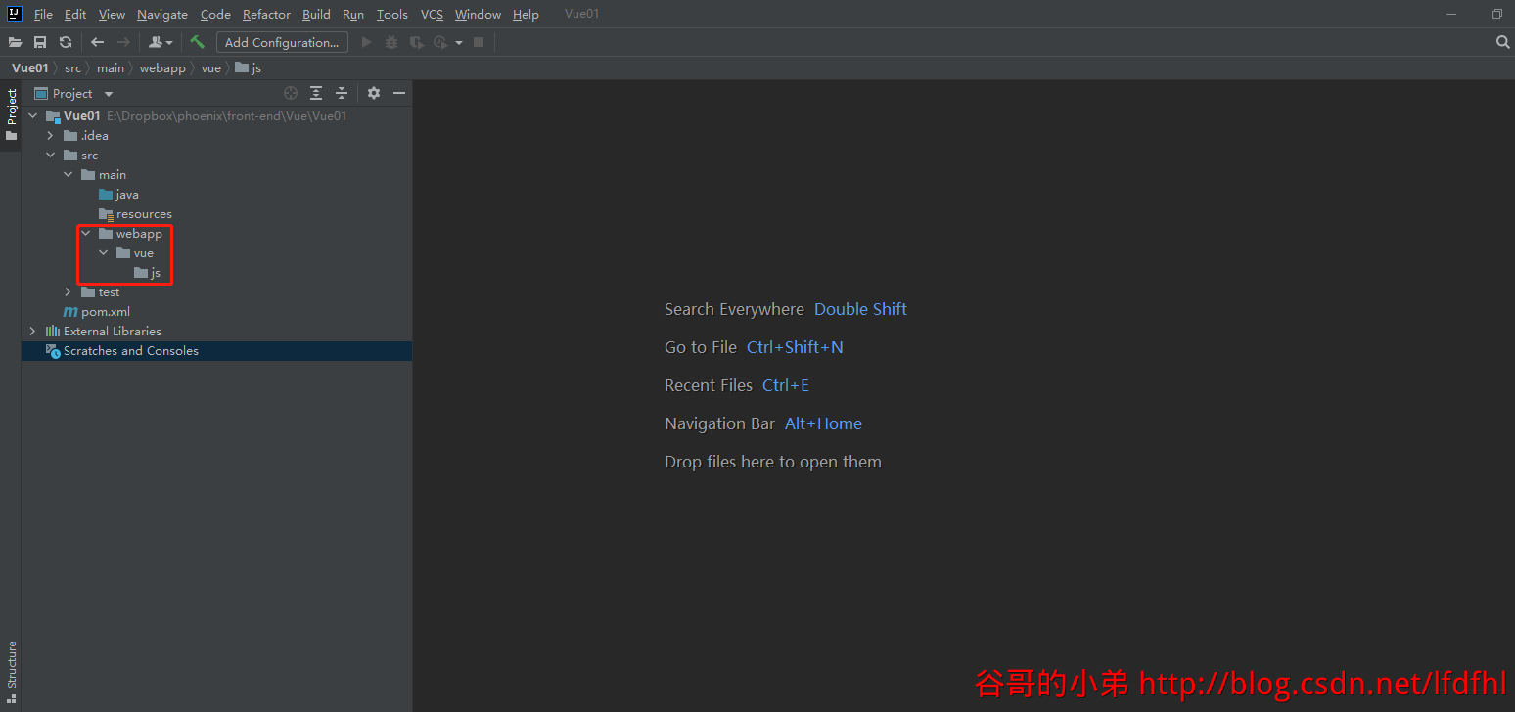Click the Run play icon

click(x=367, y=42)
